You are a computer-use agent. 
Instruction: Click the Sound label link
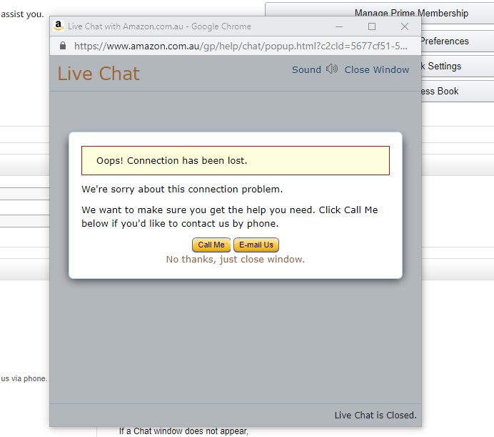click(x=306, y=69)
